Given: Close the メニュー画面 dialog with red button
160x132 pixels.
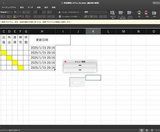Looking at the screenshot, I should 65,61.
